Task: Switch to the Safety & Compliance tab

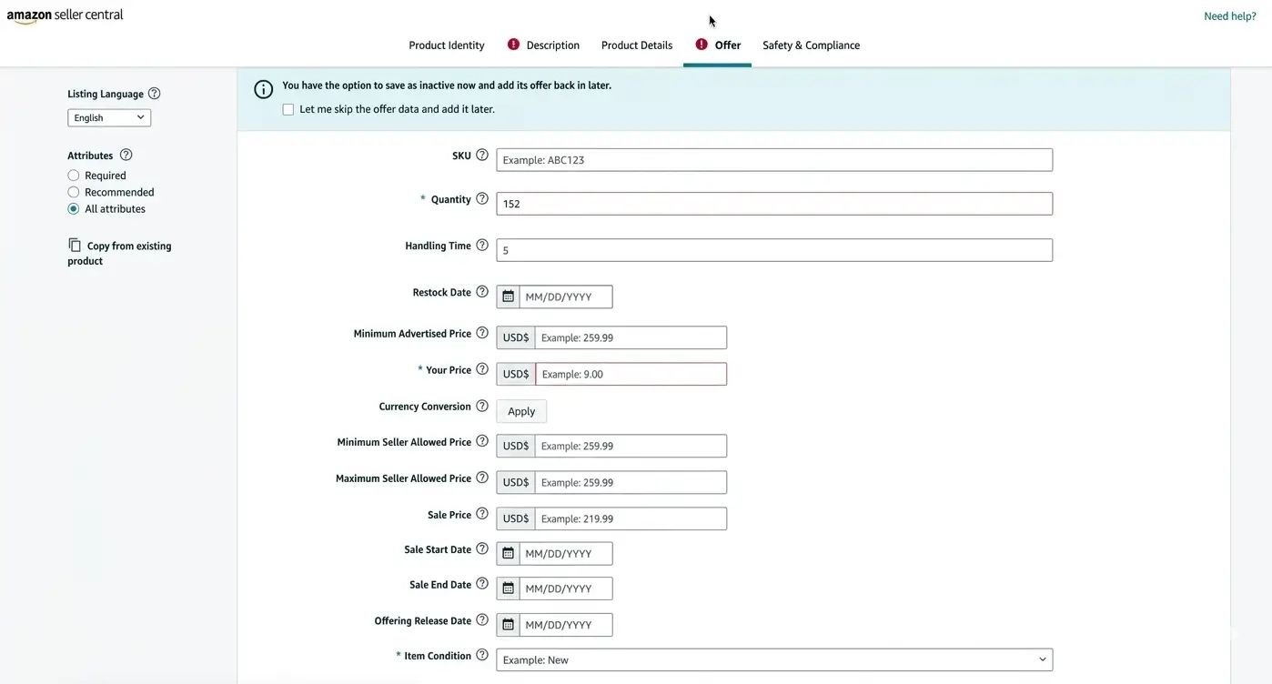Action: pyautogui.click(x=810, y=45)
